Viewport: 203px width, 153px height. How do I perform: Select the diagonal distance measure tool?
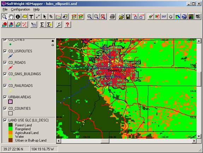[38, 17]
